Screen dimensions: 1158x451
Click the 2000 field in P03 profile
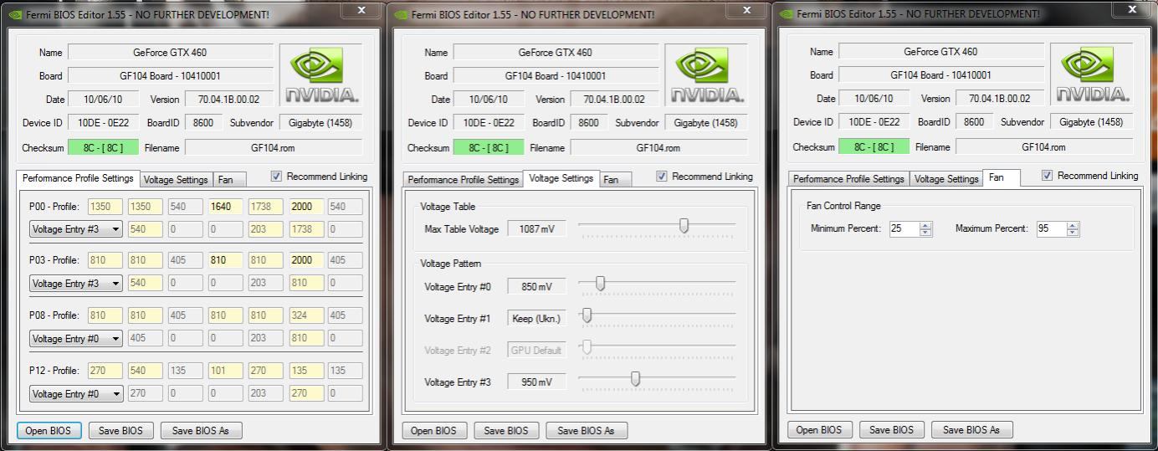307,260
